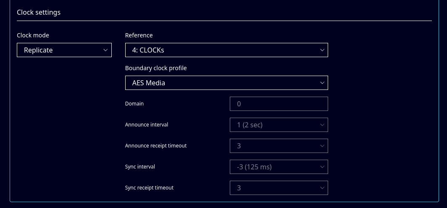Screen dimensions: 447x208
Task: Click into the Domain number field
Action: point(279,104)
